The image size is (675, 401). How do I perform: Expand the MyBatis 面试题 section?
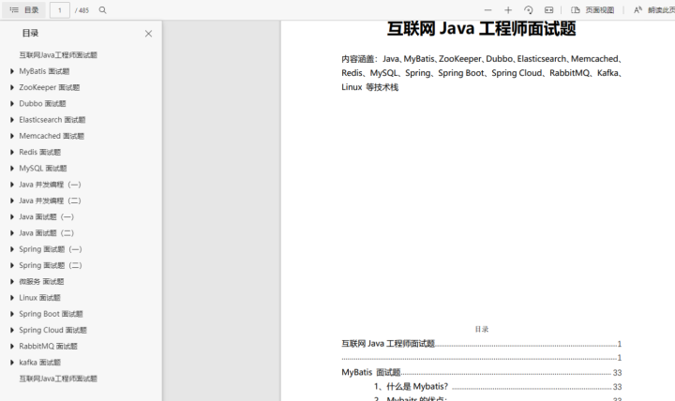coord(12,71)
